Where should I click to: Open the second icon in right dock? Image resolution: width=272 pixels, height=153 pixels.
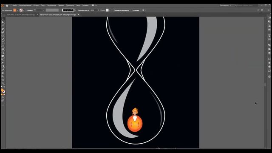click(269, 22)
